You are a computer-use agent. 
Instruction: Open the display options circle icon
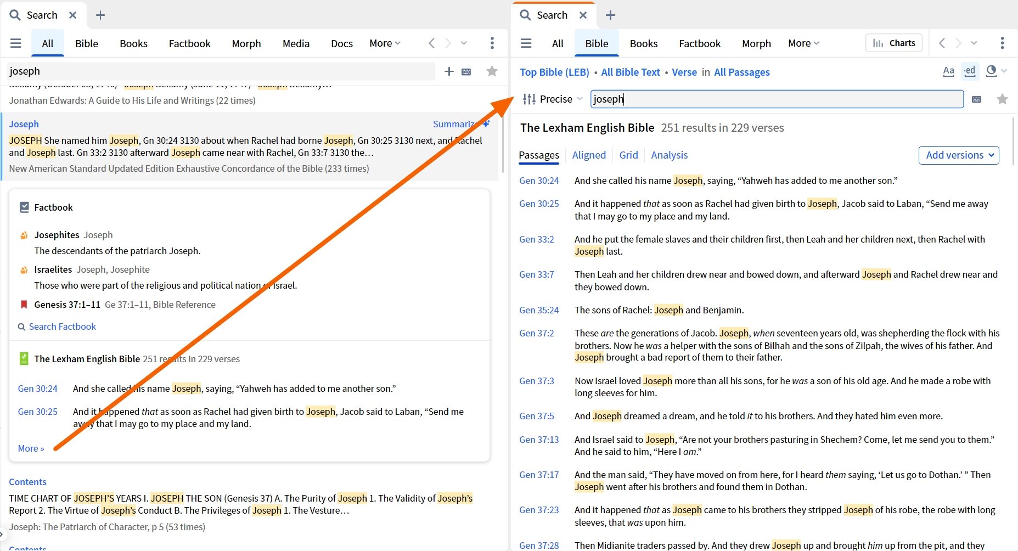click(991, 71)
